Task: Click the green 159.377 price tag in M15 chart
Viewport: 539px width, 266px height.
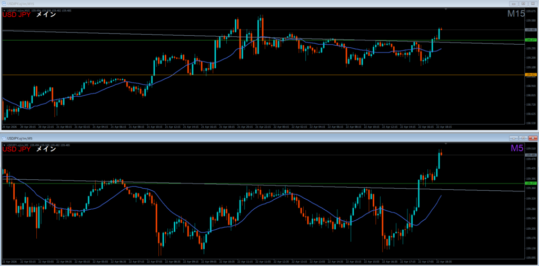Action: coord(531,40)
